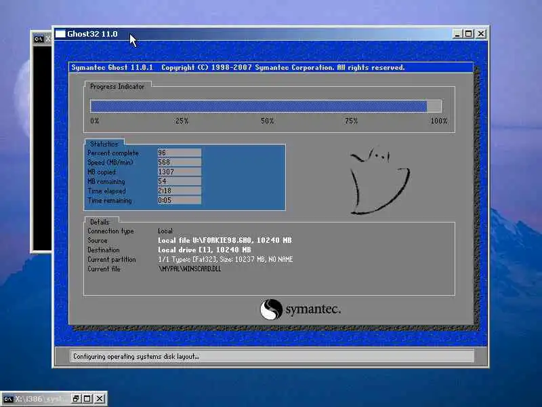Click the MB remaining value 54
Screen dimensions: 542x407
pyautogui.click(x=180, y=181)
